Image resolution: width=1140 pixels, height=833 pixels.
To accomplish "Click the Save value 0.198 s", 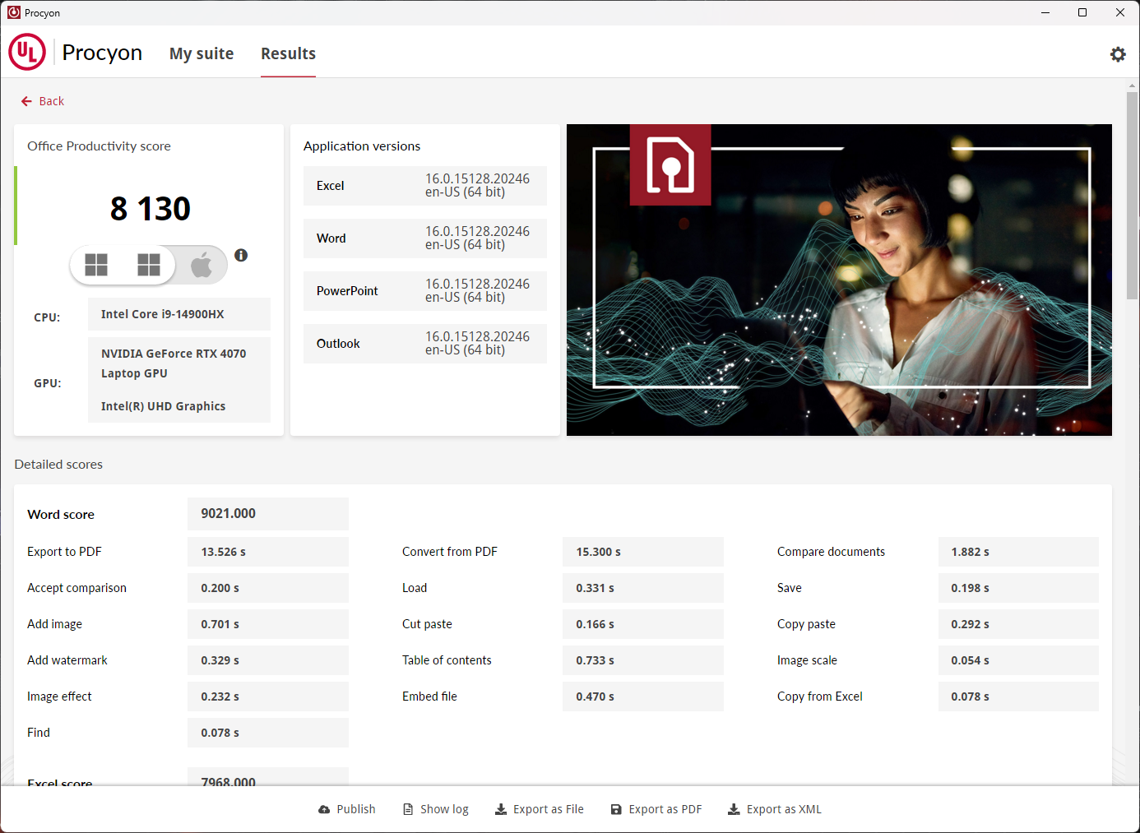I will pos(1018,588).
